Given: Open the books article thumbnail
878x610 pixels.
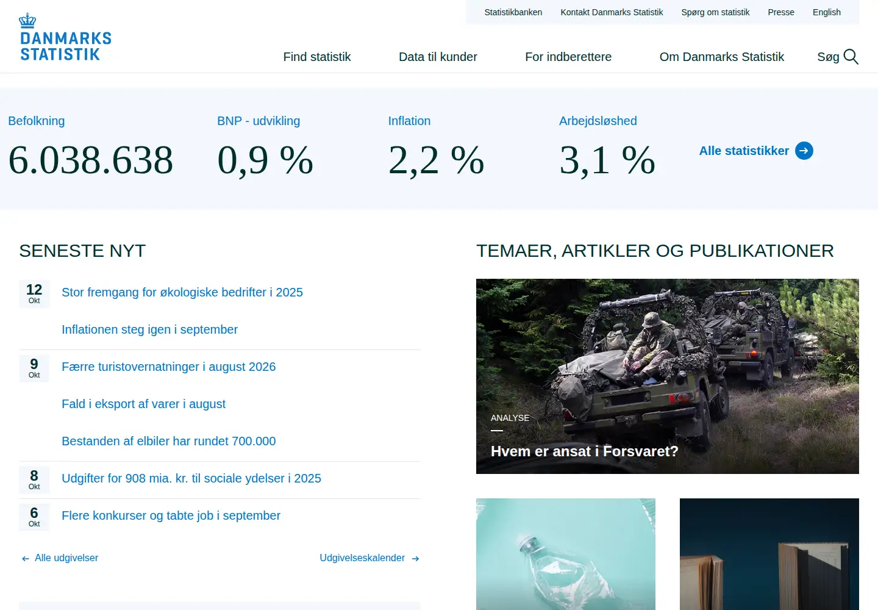Looking at the screenshot, I should [x=769, y=554].
